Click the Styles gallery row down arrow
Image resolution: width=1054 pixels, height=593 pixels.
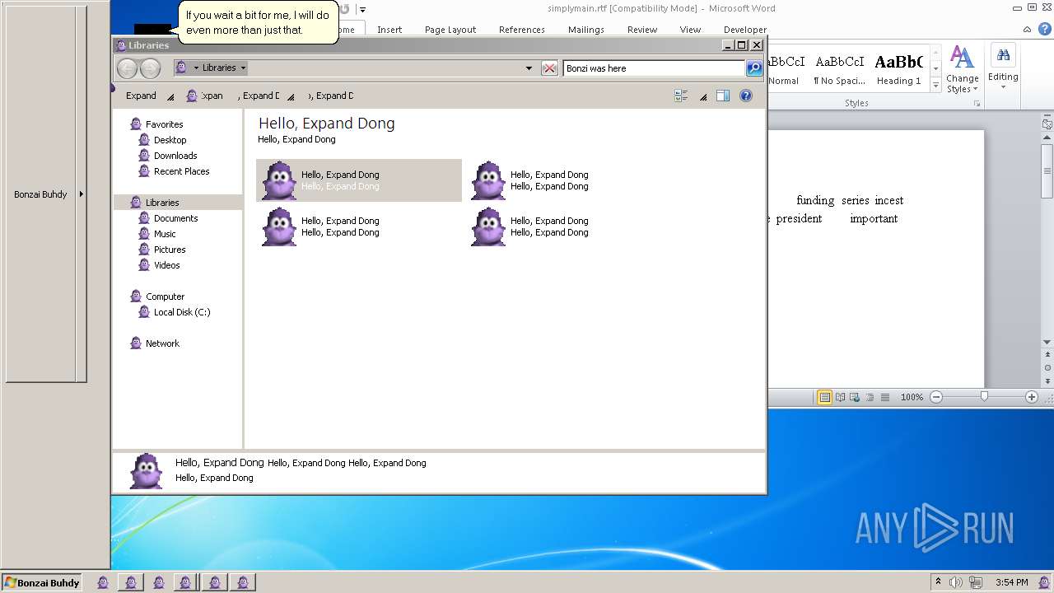(x=935, y=69)
